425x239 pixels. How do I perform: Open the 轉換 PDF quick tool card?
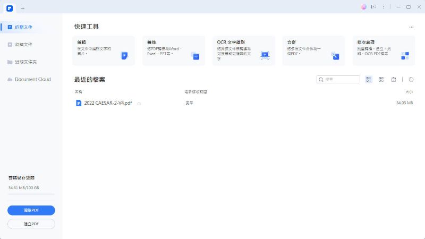(174, 50)
